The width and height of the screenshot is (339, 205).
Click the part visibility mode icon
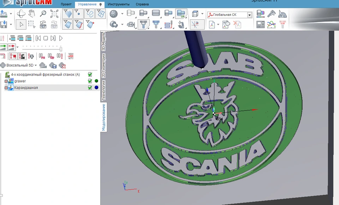131,13
